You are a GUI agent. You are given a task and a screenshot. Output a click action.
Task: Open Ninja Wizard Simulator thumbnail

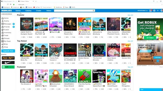click(x=70, y=76)
